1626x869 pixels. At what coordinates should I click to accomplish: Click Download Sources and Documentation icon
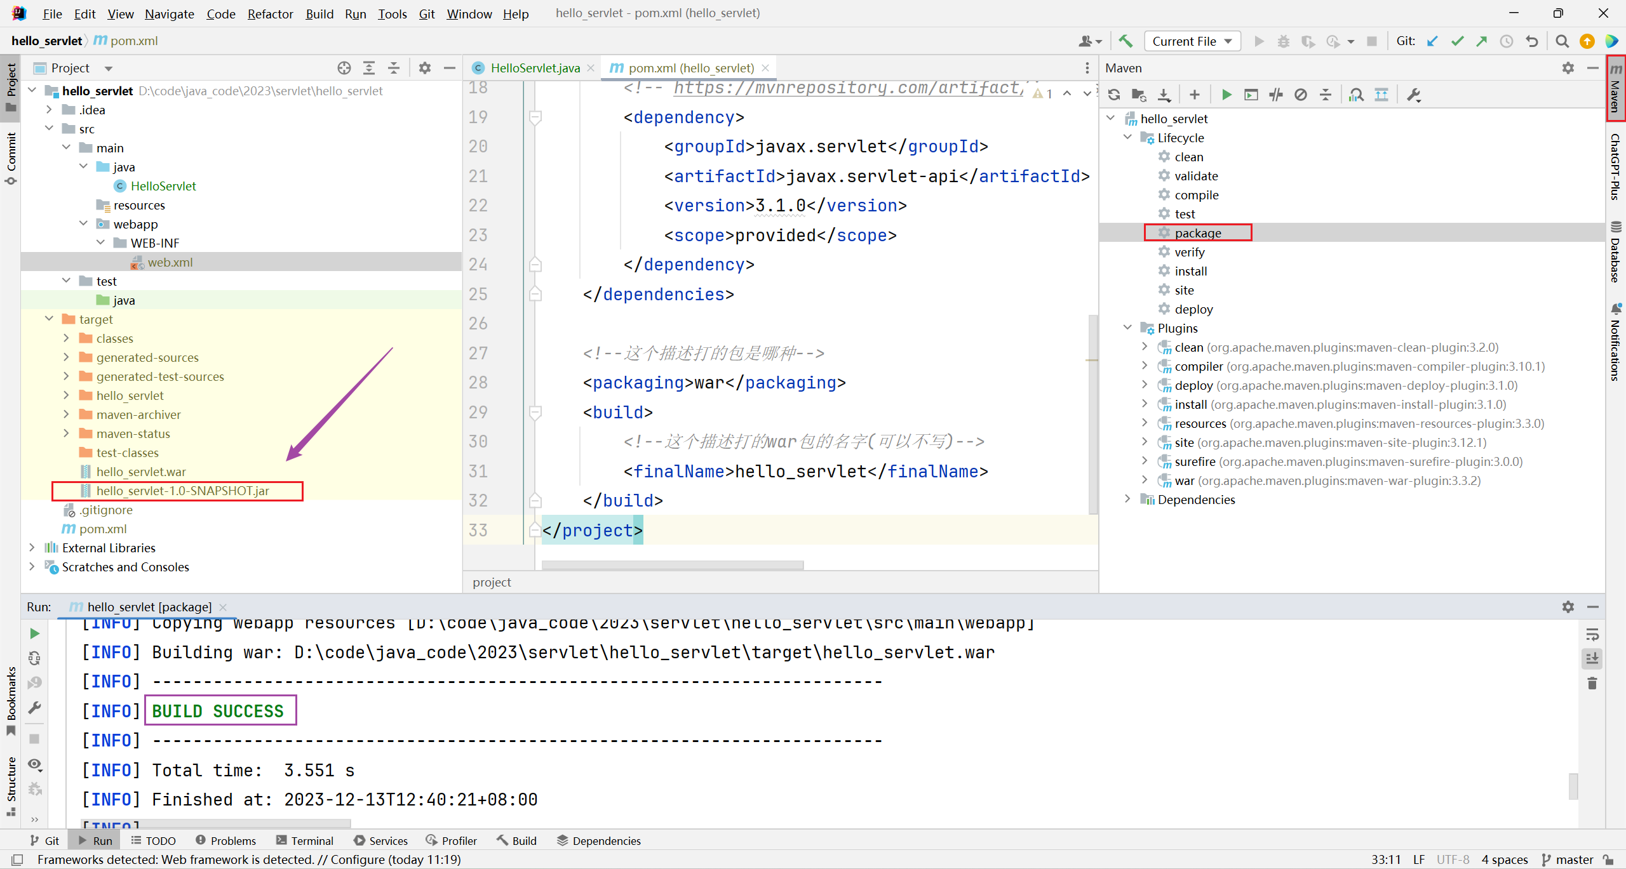(1164, 95)
